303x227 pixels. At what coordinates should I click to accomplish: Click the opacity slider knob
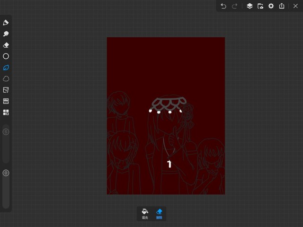tap(6, 173)
